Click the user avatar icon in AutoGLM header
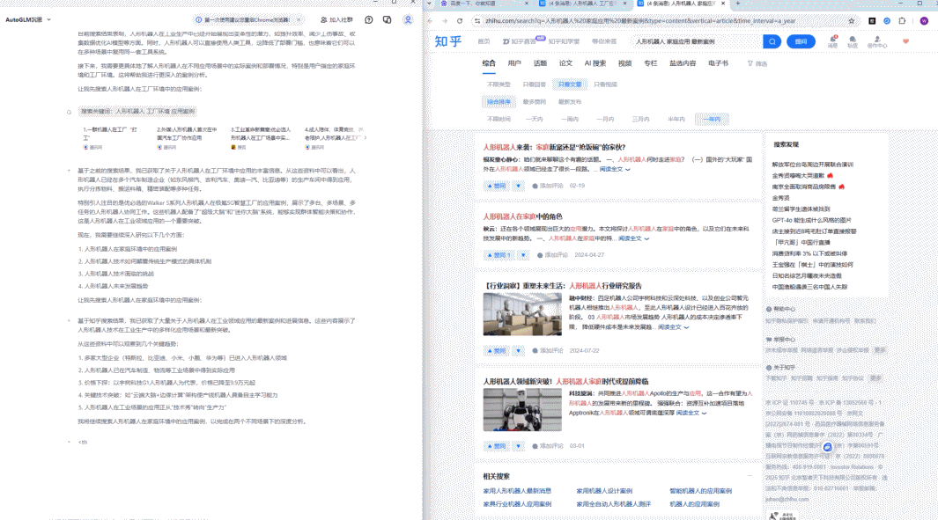The height and width of the screenshot is (520, 938). coord(407,20)
